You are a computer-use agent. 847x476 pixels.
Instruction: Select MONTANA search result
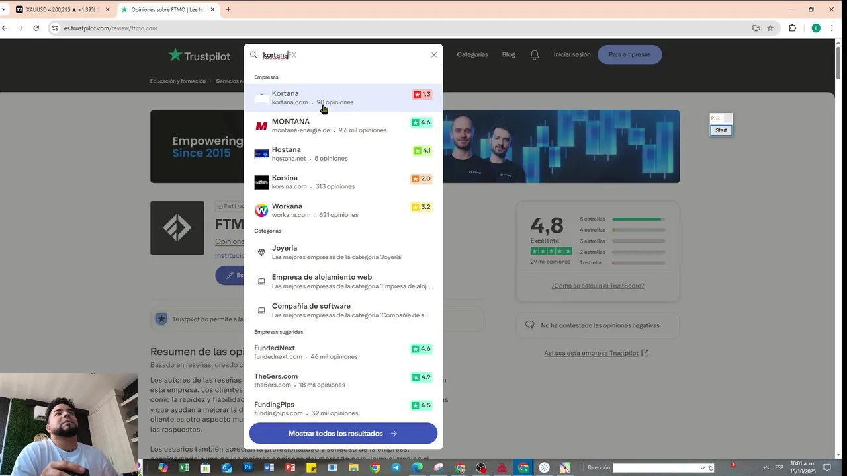(343, 126)
